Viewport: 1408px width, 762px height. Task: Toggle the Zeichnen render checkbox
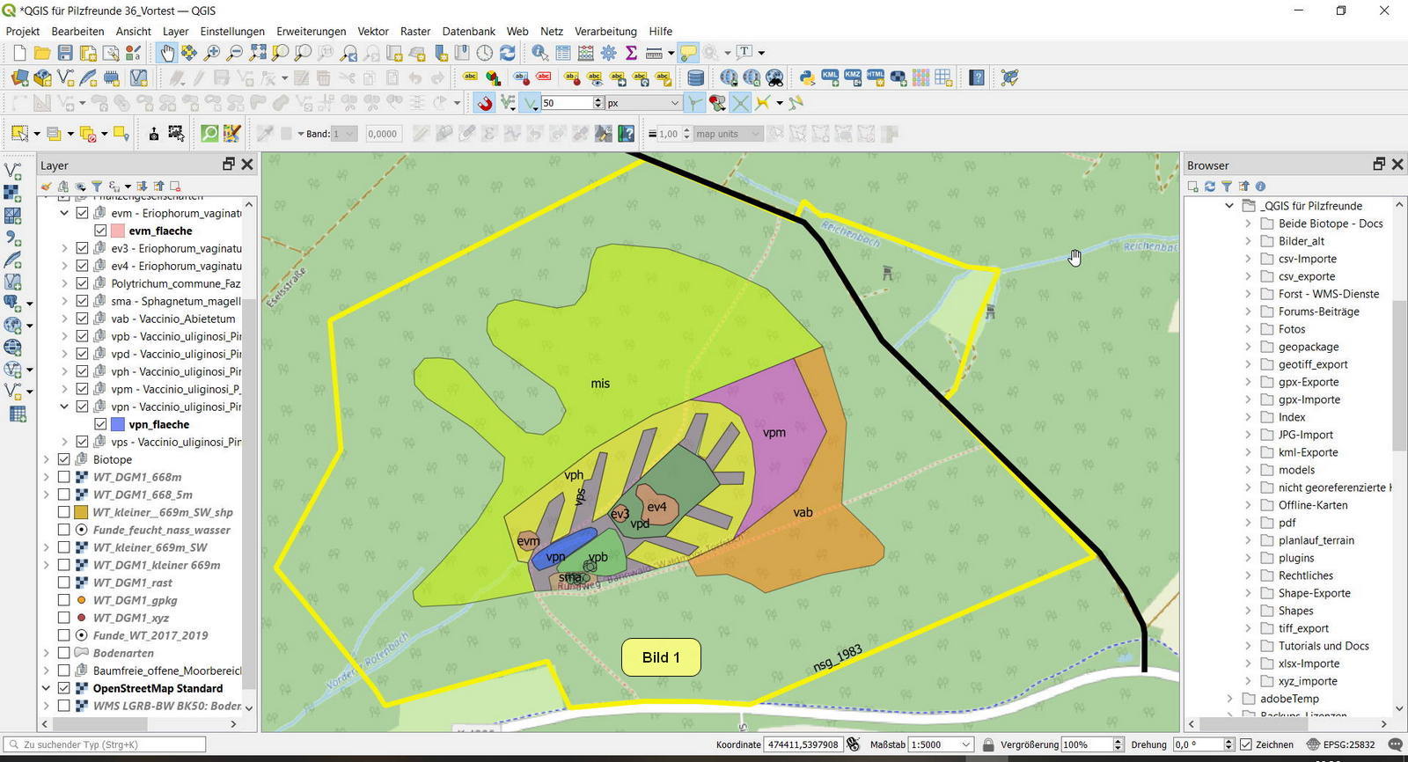click(1246, 744)
